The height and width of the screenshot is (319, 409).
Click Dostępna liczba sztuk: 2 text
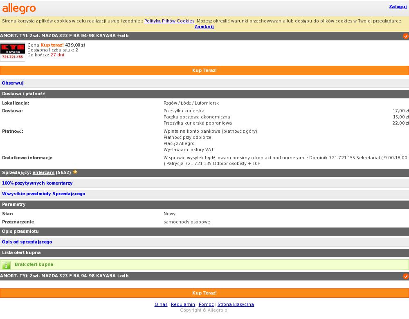(x=53, y=50)
